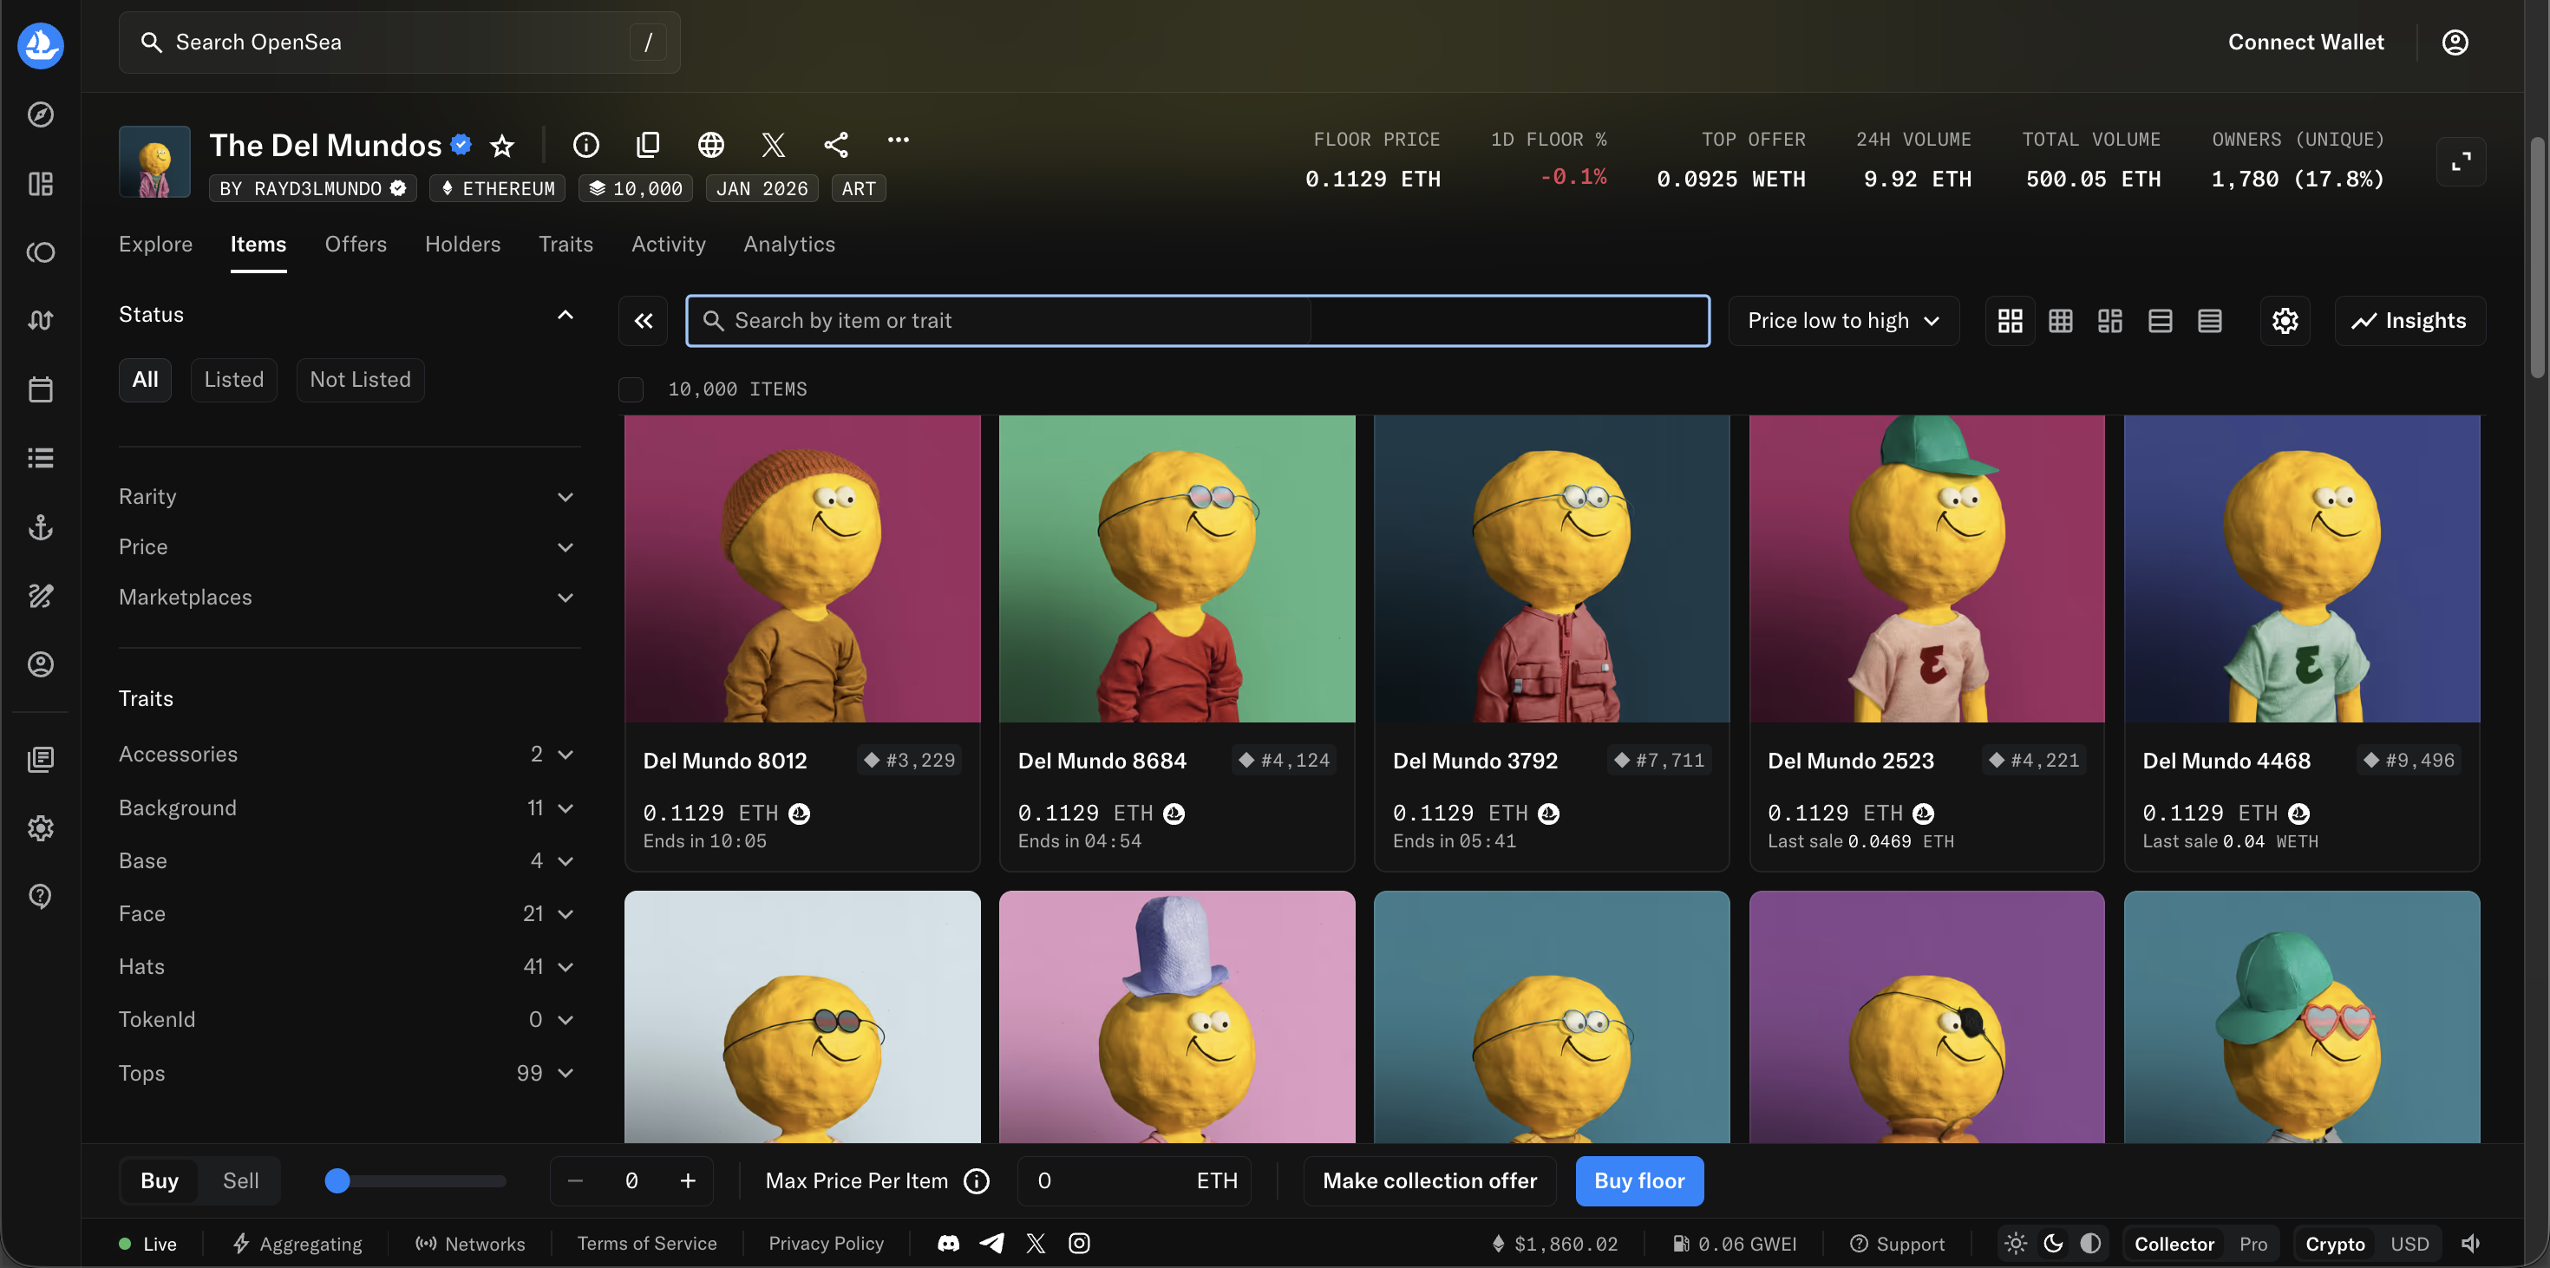This screenshot has width=2550, height=1268.
Task: Open the collection website globe icon
Action: tap(709, 146)
